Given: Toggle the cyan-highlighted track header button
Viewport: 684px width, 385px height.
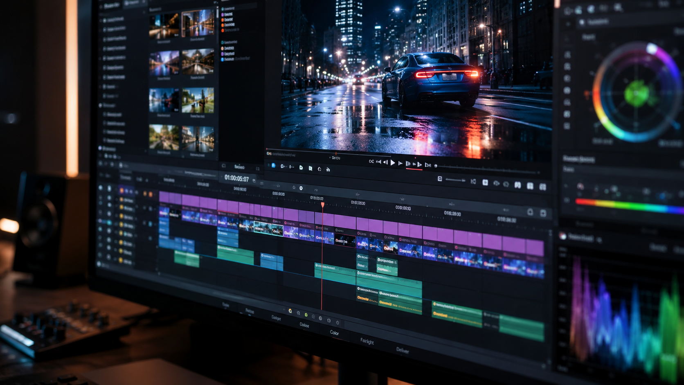Looking at the screenshot, I should point(109,222).
